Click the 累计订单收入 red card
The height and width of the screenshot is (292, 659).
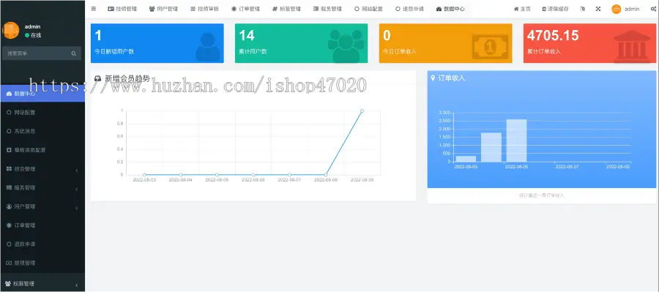(x=589, y=43)
